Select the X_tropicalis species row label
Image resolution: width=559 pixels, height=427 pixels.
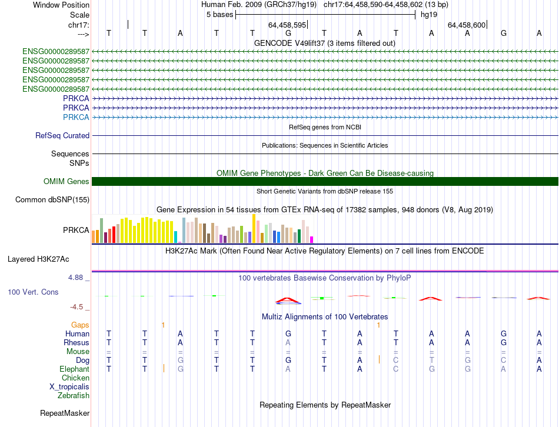click(x=69, y=387)
